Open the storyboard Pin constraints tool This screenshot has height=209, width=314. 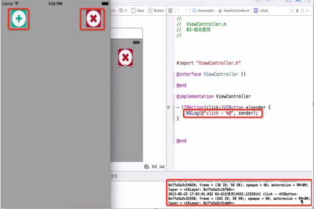(x=154, y=167)
